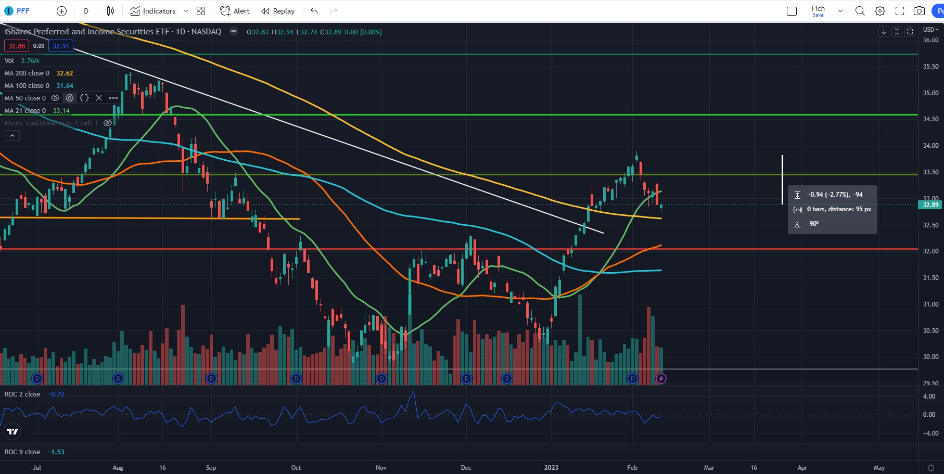Start bar Replay mode
The width and height of the screenshot is (944, 474).
[x=278, y=11]
